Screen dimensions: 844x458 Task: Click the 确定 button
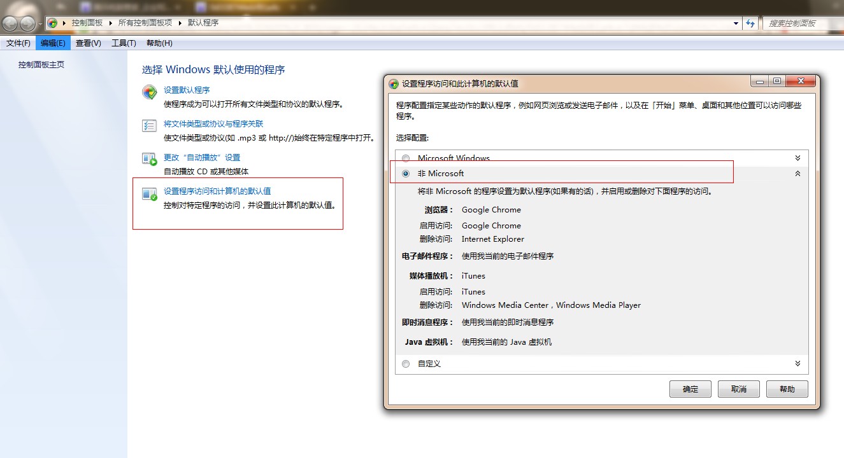coord(690,389)
